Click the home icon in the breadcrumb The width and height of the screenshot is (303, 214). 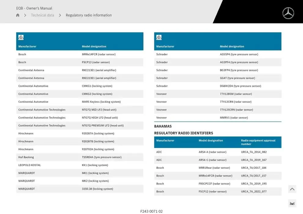click(x=17, y=15)
